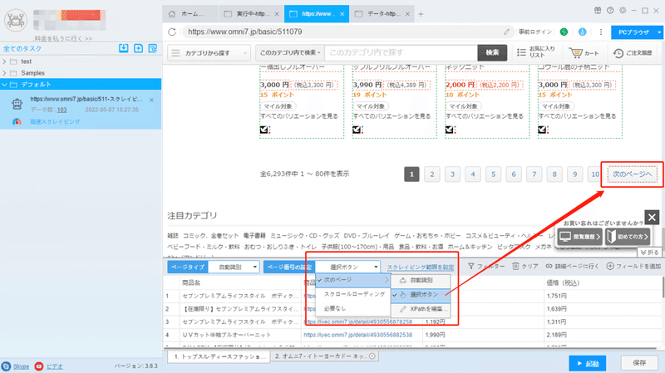The width and height of the screenshot is (665, 373).
Task: Click the help question mark icon
Action: click(610, 11)
